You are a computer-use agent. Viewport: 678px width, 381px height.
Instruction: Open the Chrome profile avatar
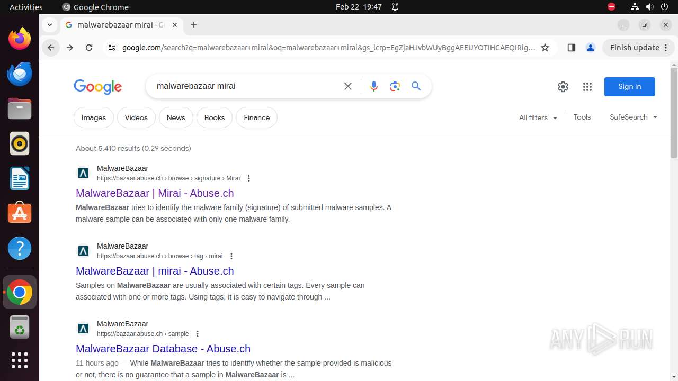590,48
